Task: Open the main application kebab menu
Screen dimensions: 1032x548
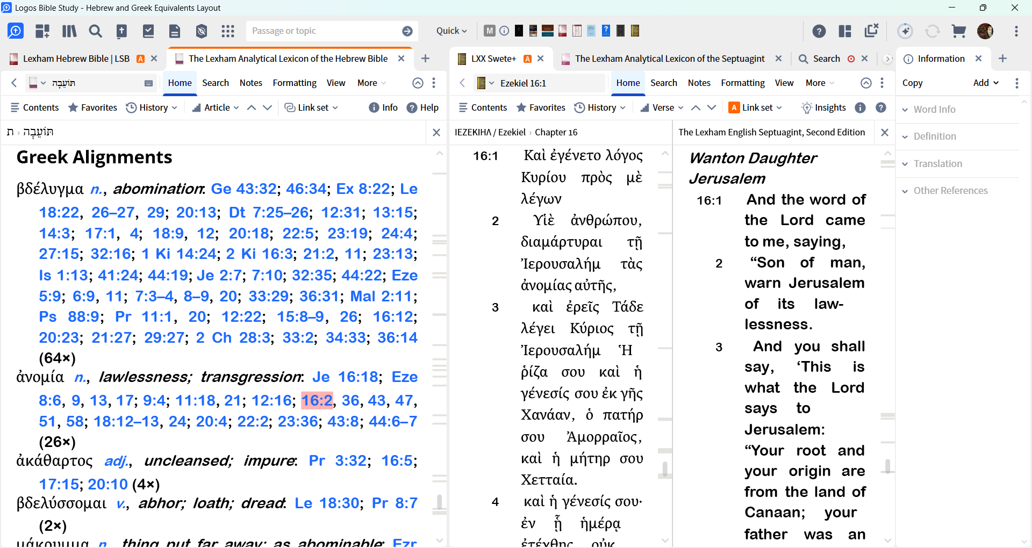Action: pyautogui.click(x=1016, y=31)
